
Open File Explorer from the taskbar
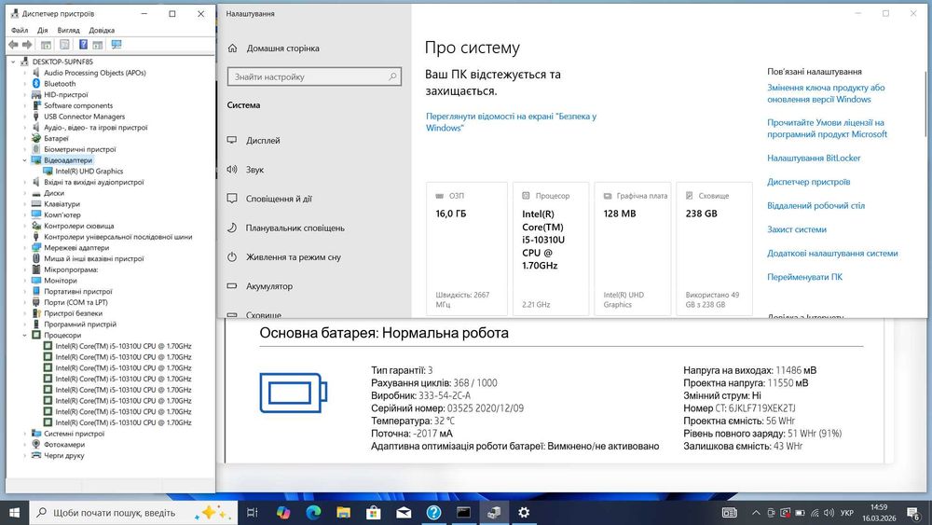coord(344,513)
